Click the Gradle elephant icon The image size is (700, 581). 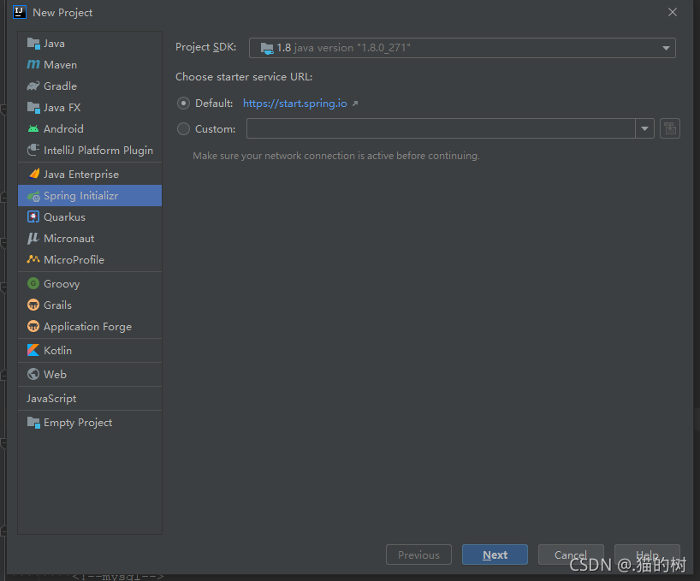33,86
